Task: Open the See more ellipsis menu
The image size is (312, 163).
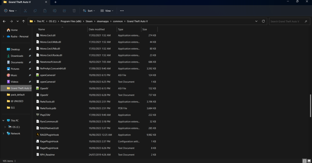Action: pos(122,11)
